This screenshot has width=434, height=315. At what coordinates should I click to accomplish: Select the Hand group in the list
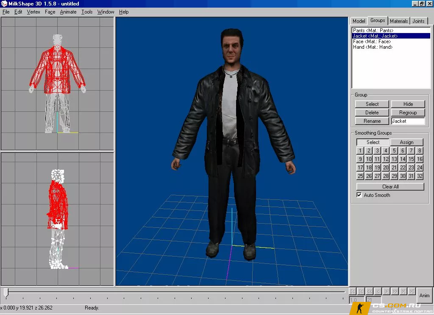click(x=391, y=47)
